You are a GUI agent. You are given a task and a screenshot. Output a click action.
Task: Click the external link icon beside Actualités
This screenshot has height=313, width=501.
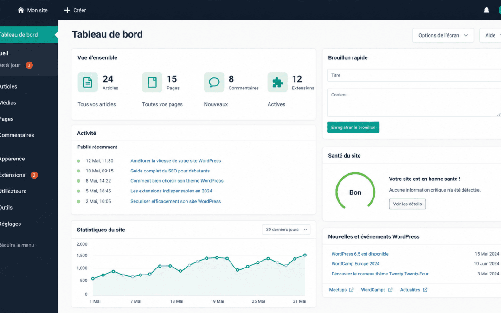pyautogui.click(x=425, y=290)
